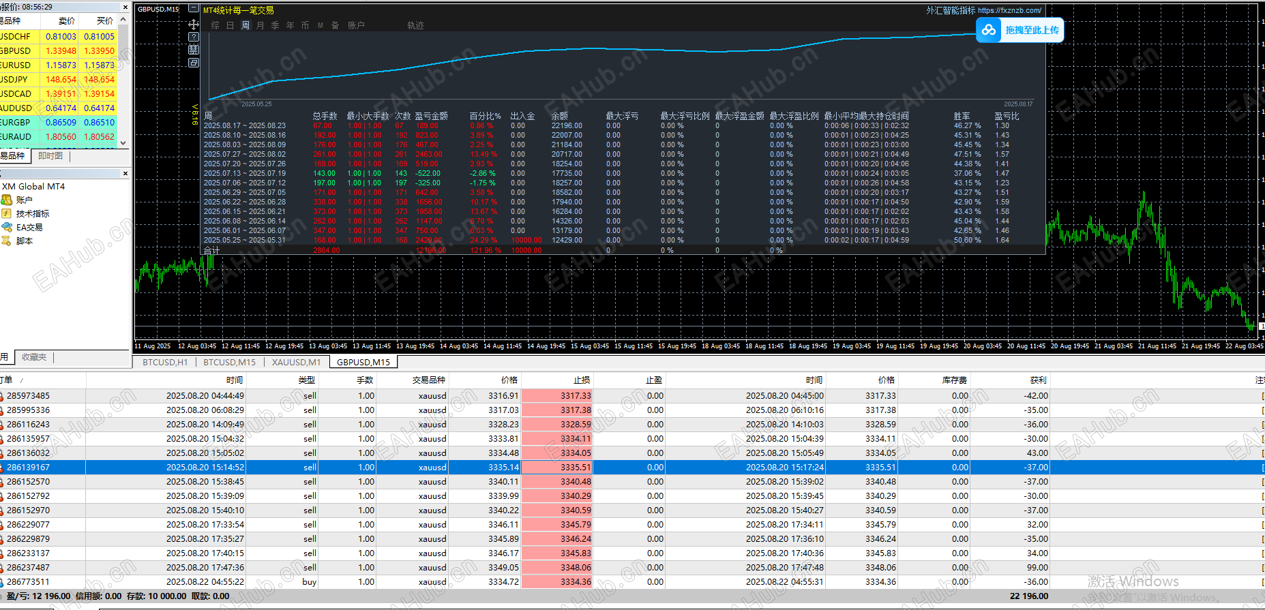Switch statistics to 综 summary view
1265x610 pixels.
pos(215,25)
